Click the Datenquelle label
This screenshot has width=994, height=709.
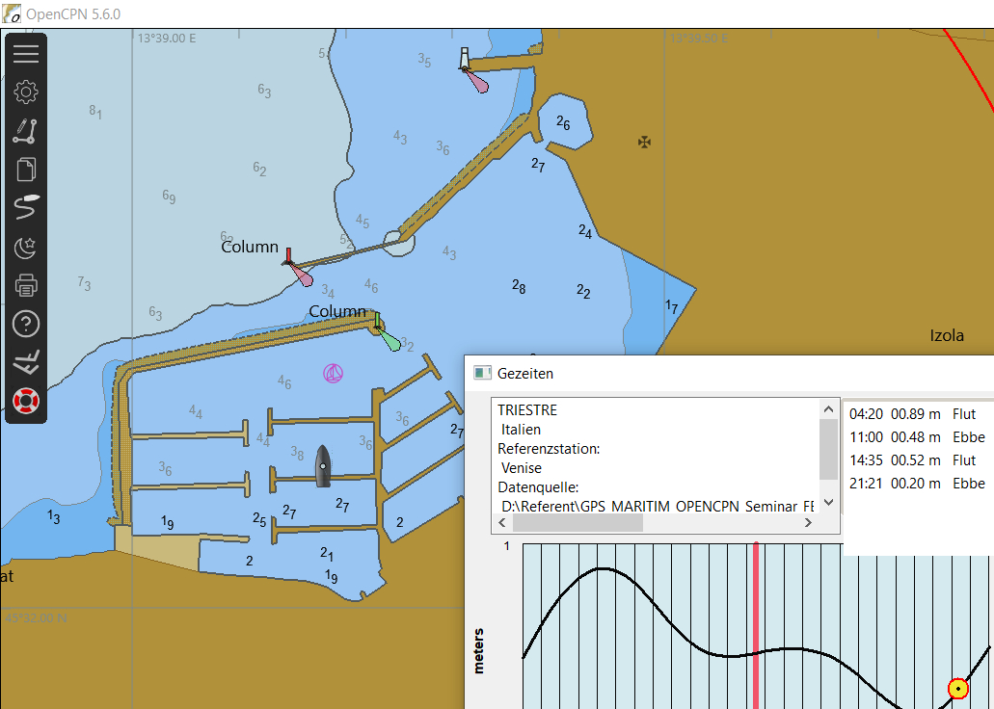pos(538,487)
